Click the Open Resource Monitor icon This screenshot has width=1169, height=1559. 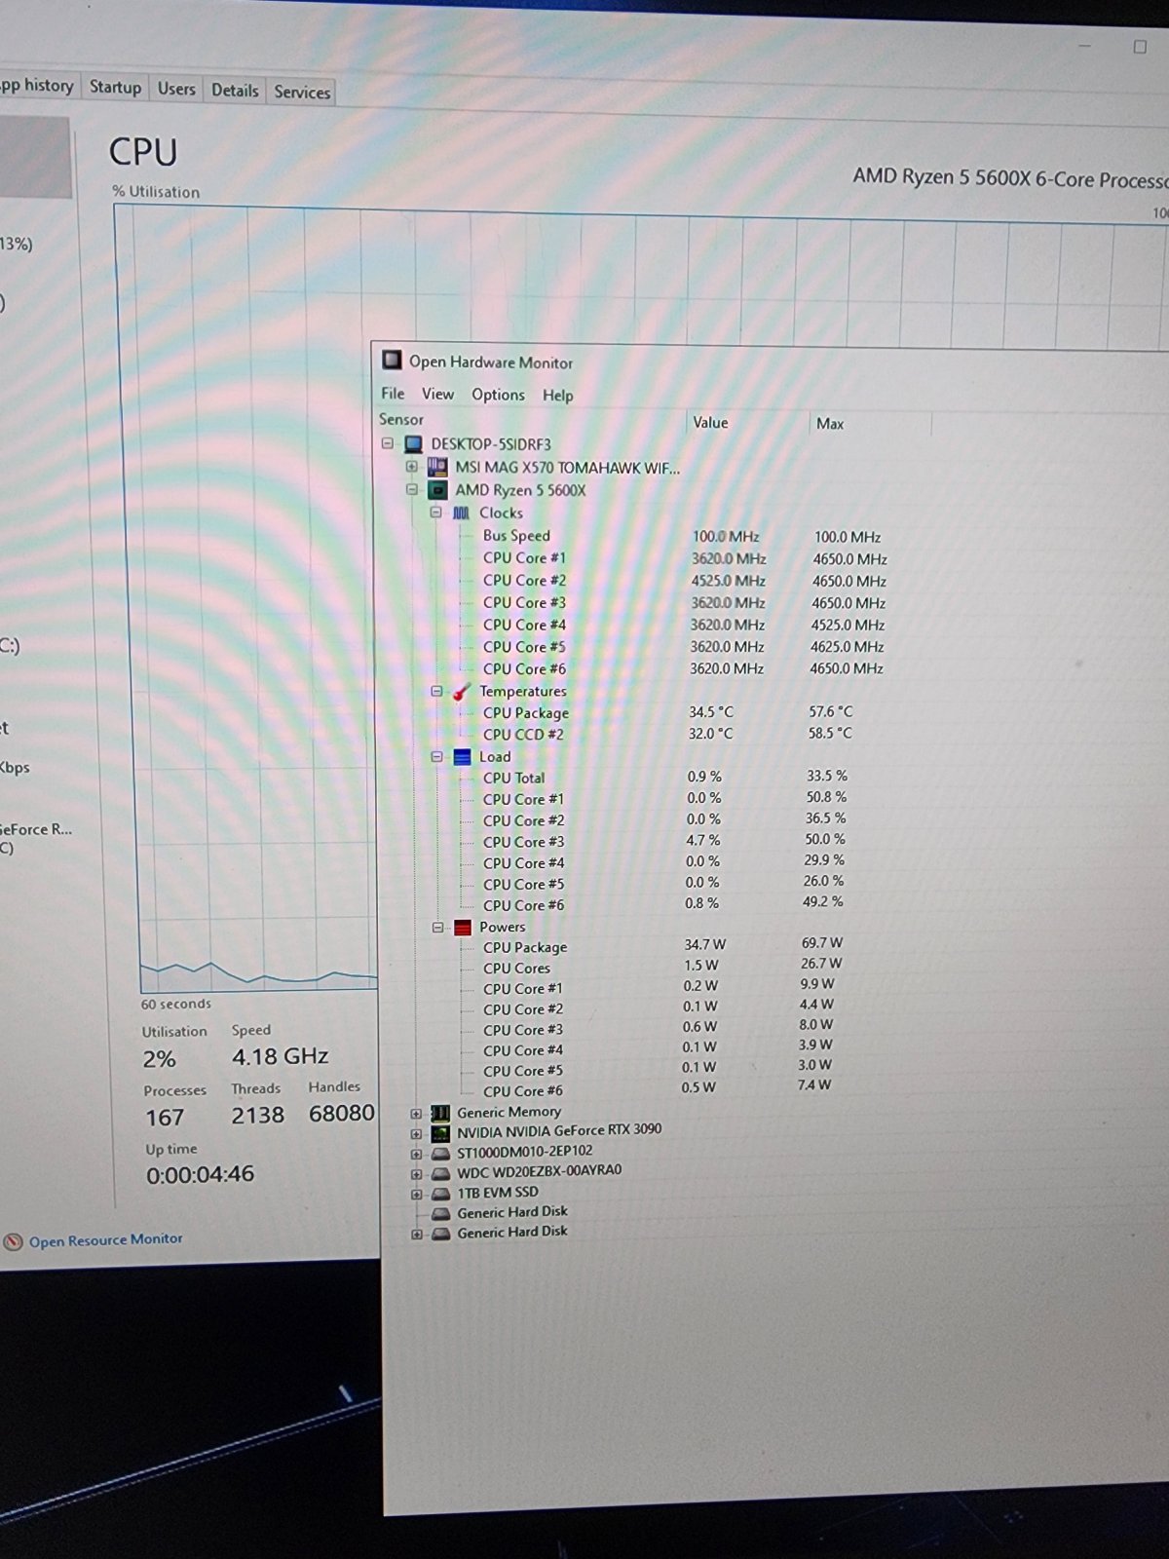click(13, 1242)
